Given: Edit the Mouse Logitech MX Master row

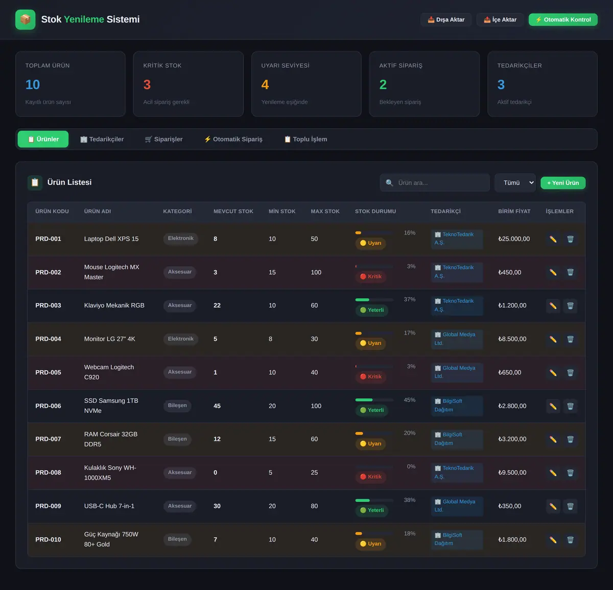Looking at the screenshot, I should point(553,272).
